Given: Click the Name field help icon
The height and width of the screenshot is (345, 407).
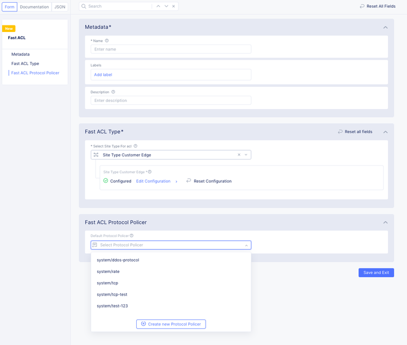Looking at the screenshot, I should coord(107,41).
